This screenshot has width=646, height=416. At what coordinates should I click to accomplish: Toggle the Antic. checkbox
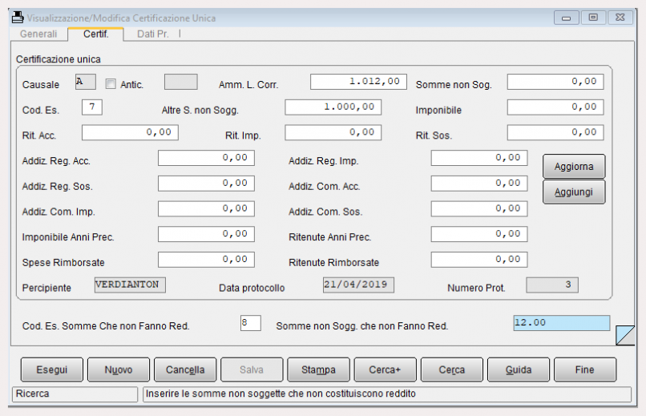111,84
